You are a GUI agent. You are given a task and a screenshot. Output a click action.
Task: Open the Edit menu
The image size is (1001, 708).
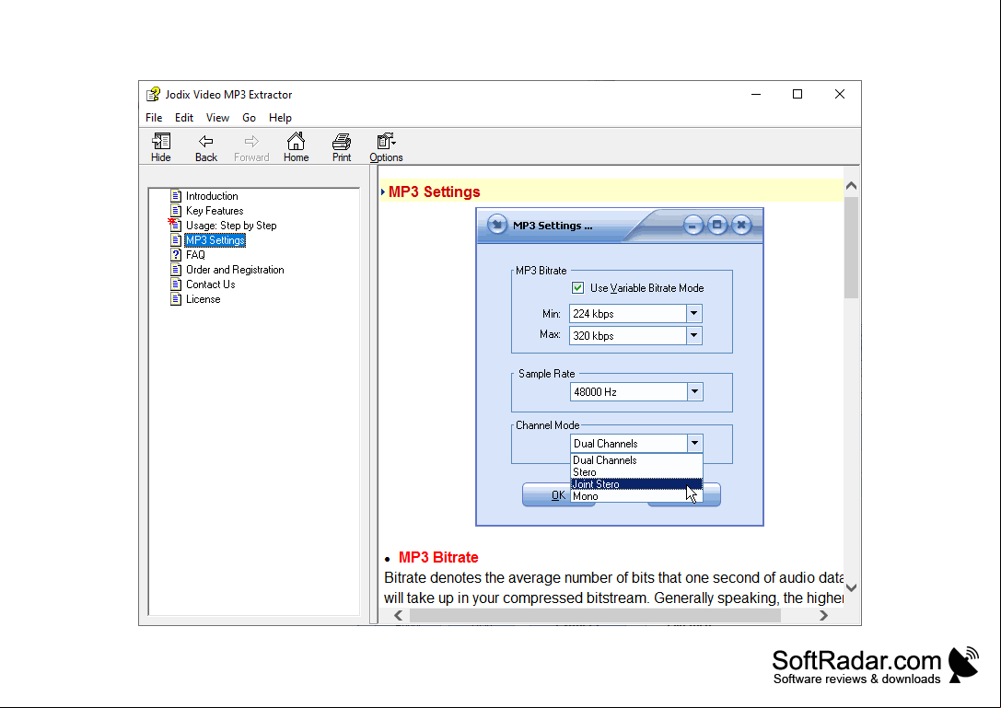(184, 118)
